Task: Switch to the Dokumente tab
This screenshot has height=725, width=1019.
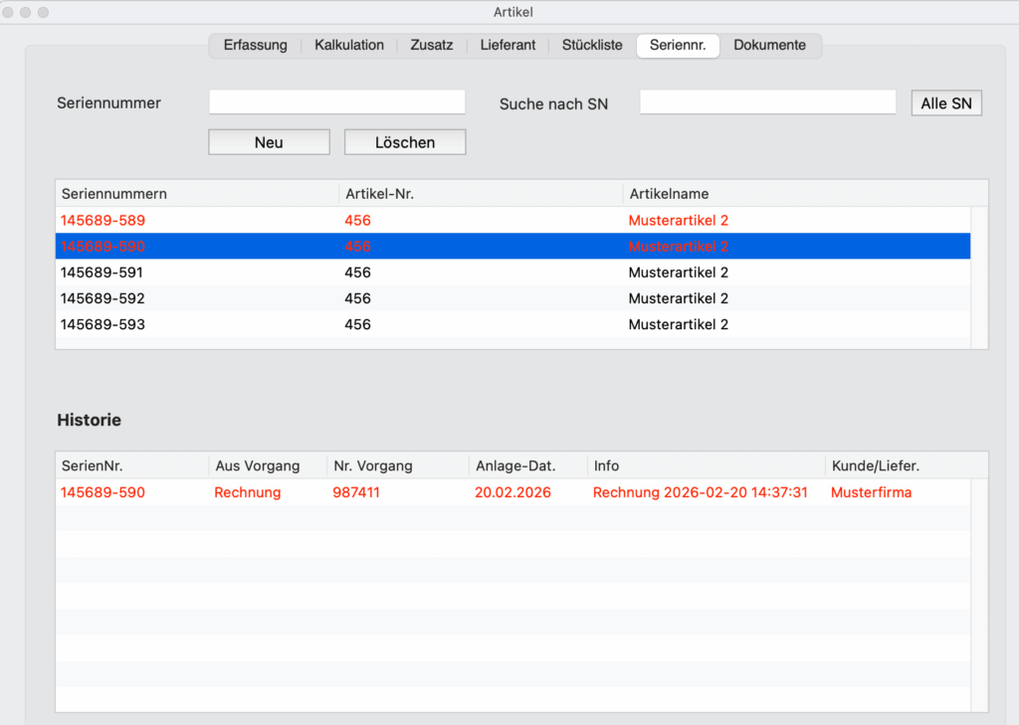Action: coord(769,46)
